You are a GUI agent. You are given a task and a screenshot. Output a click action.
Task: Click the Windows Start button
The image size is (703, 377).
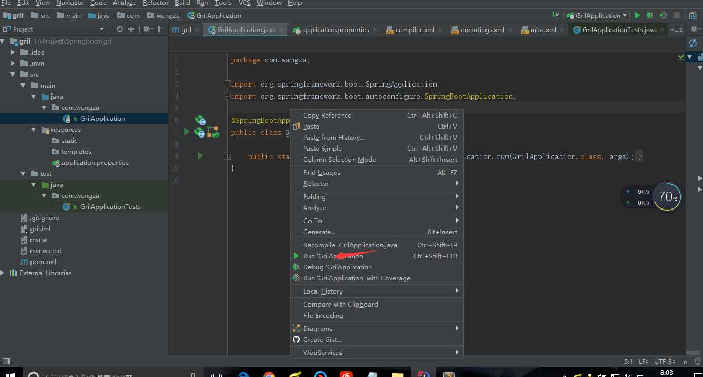[x=11, y=374]
